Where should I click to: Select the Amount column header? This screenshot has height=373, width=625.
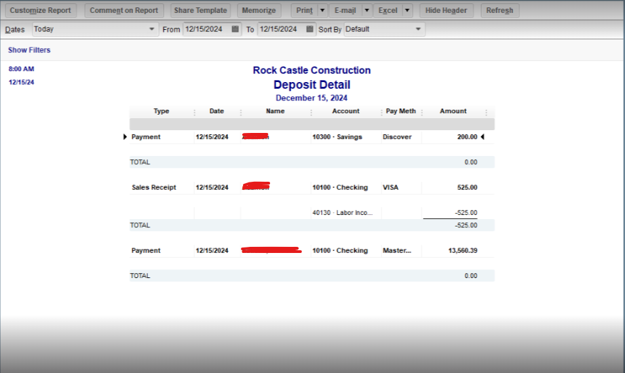coord(453,111)
